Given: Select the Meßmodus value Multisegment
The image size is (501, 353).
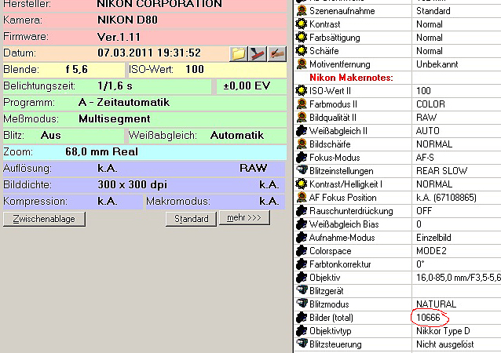Looking at the screenshot, I should [x=114, y=119].
